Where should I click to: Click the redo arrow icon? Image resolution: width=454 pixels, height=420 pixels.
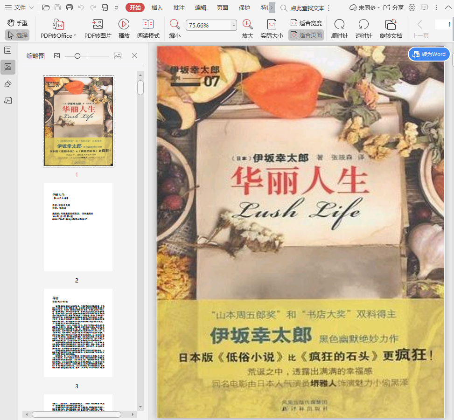pyautogui.click(x=93, y=7)
